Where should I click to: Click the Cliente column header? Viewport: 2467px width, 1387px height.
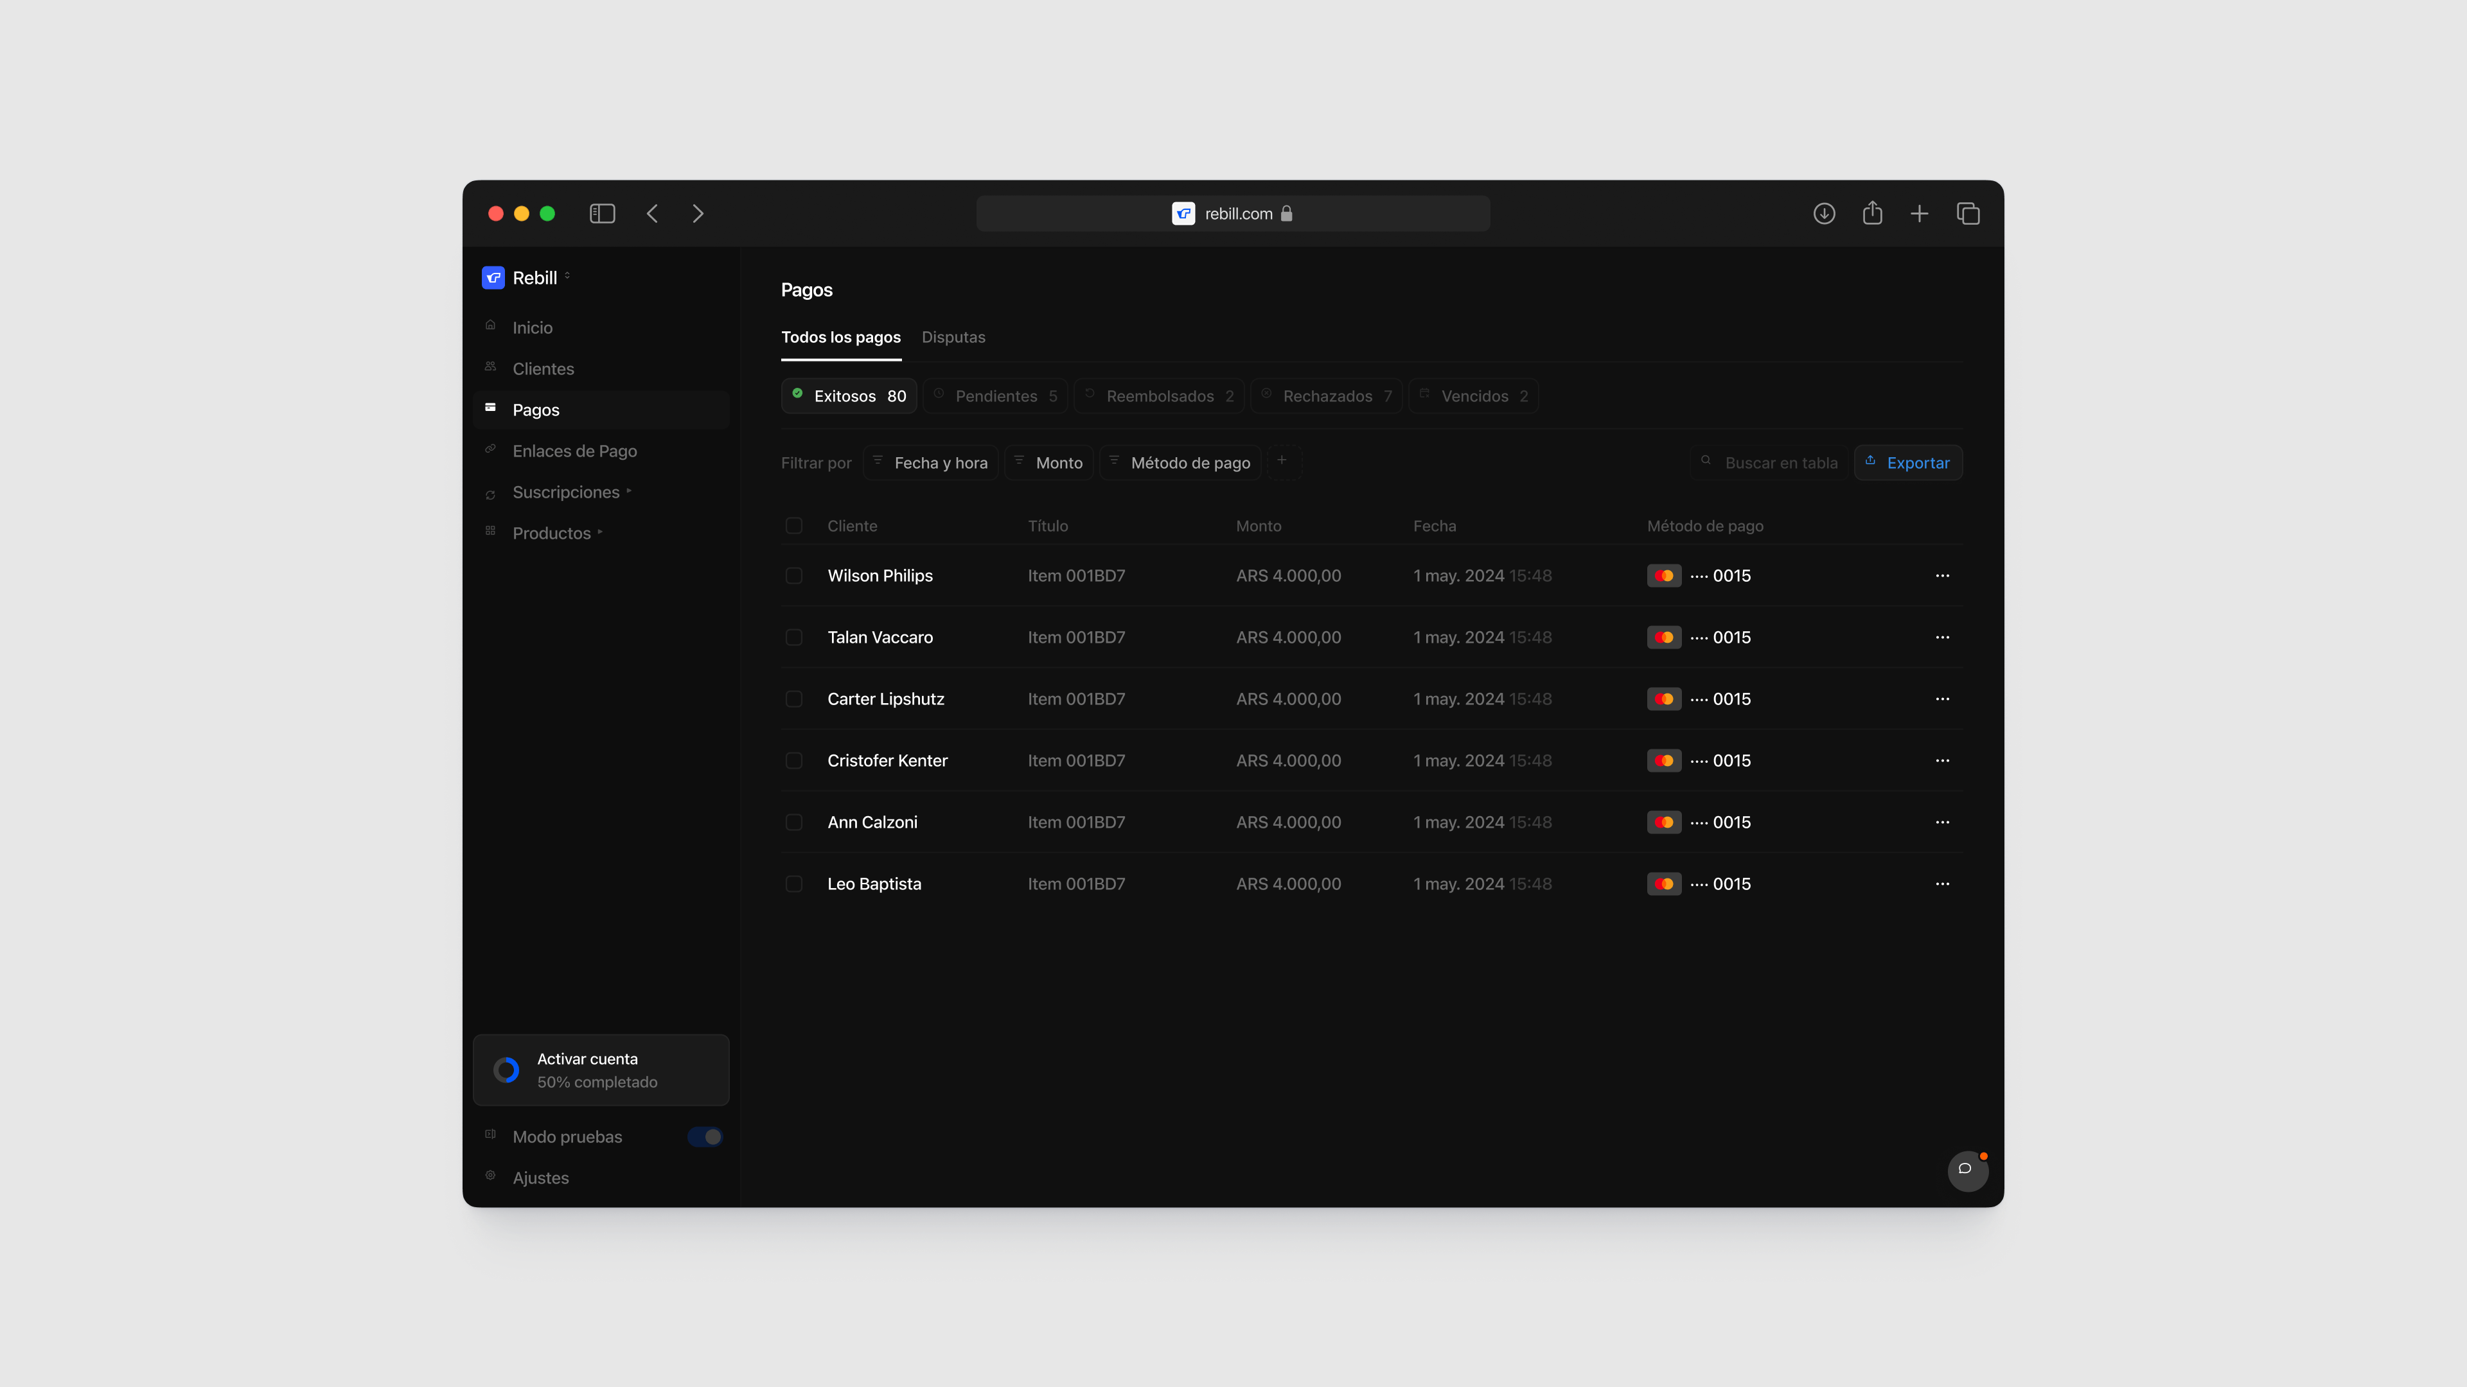pos(853,525)
